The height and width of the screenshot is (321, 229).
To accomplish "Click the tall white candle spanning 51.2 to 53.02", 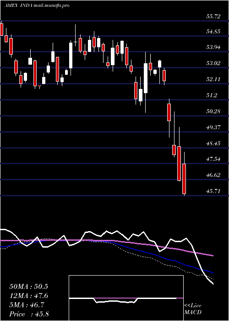I will (x=146, y=78).
